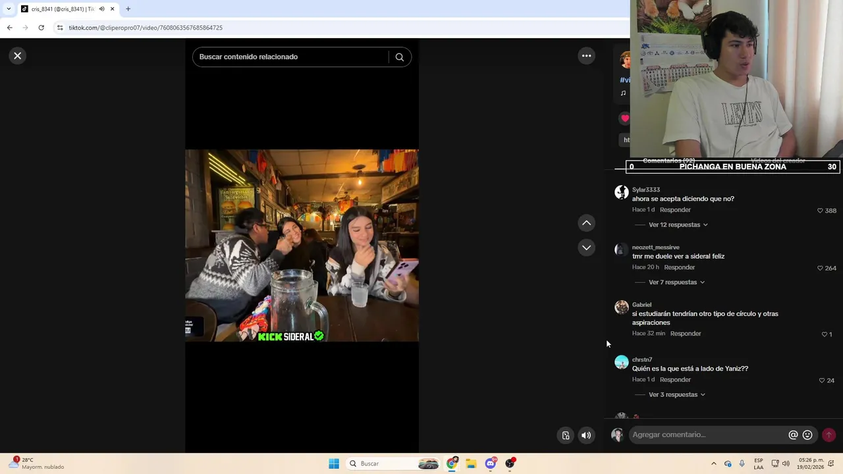Open the tab search dropdown arrow
The height and width of the screenshot is (474, 843).
(9, 9)
